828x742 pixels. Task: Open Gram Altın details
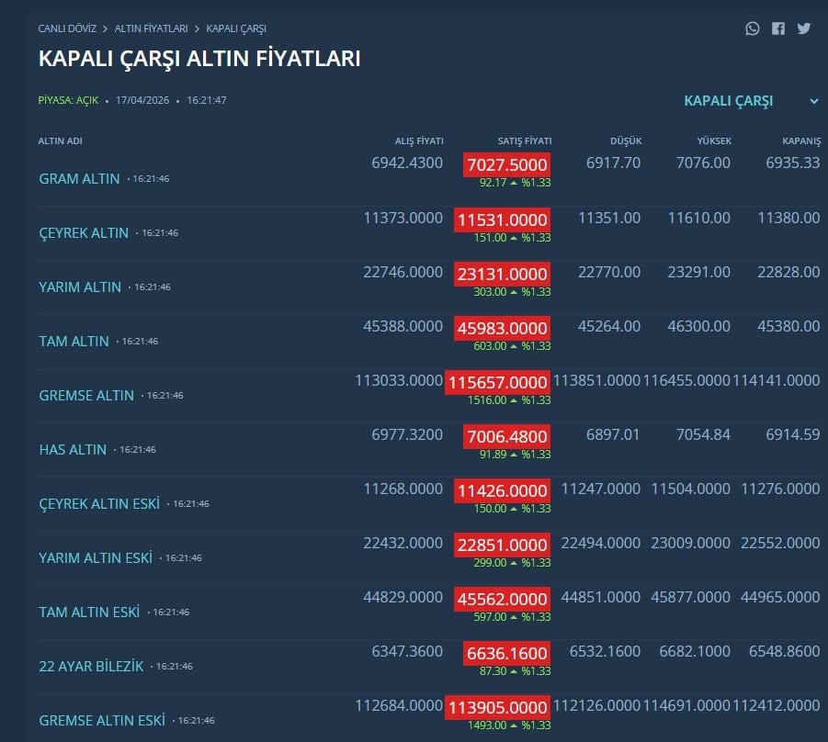79,179
